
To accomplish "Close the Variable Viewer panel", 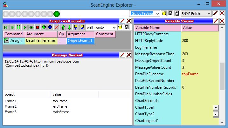I will [222, 21].
